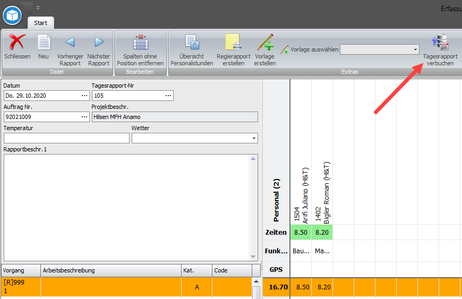Click the Kat. column header

(196, 270)
